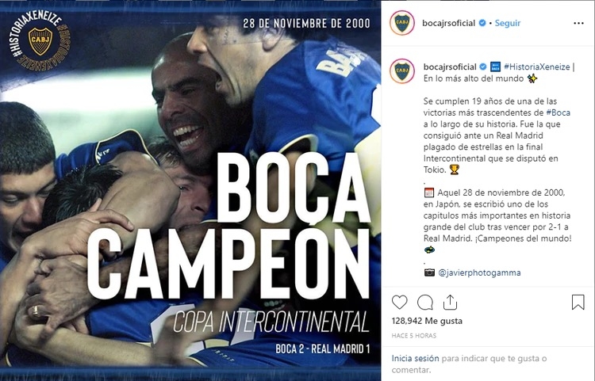
Task: Click the verified badge next to the header username
Action: point(482,23)
